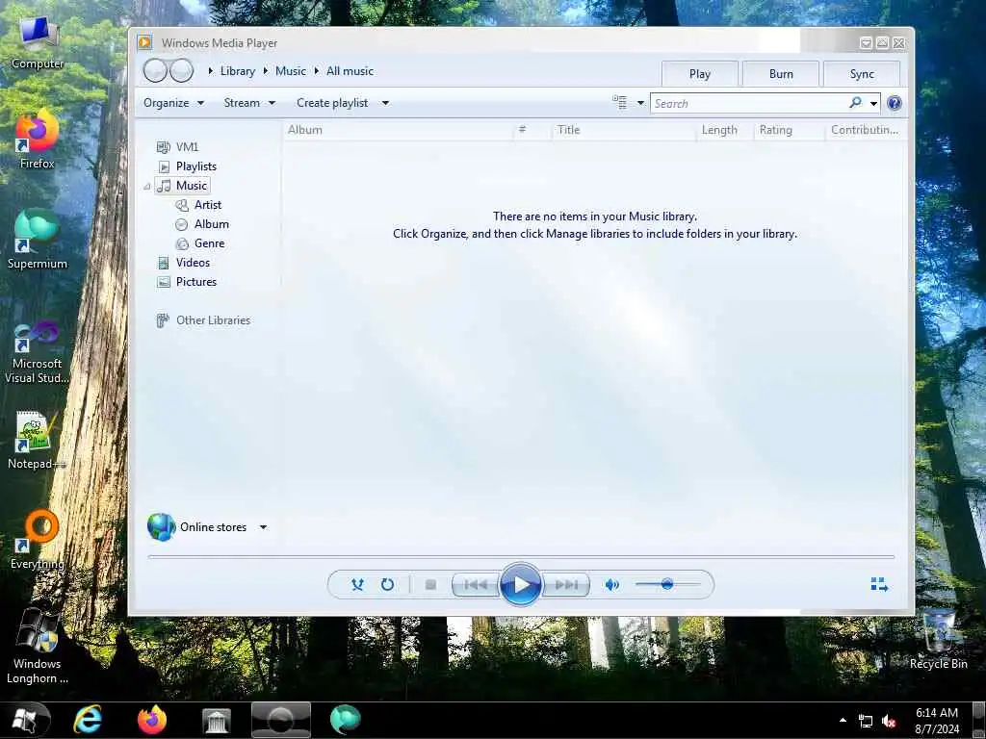Click Music in the breadcrumb path
The width and height of the screenshot is (986, 739).
[x=291, y=71]
